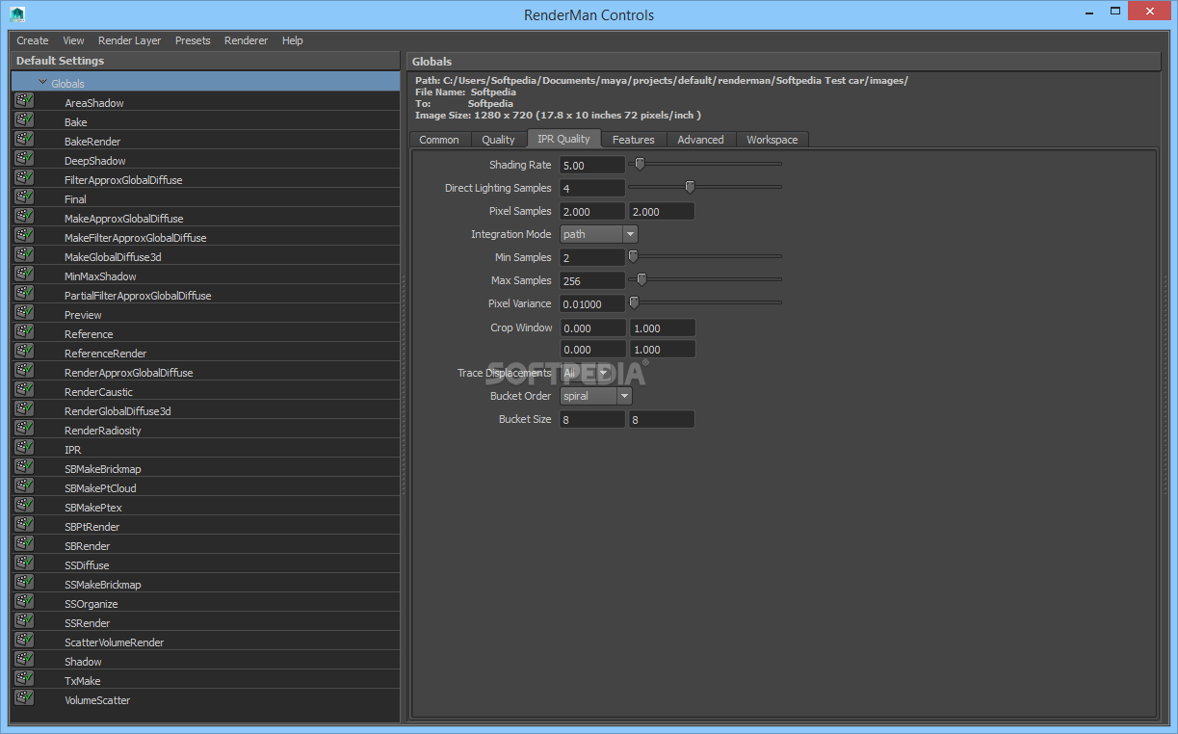Click the RenderMan title bar app icon
Viewport: 1178px width, 734px height.
[x=17, y=13]
